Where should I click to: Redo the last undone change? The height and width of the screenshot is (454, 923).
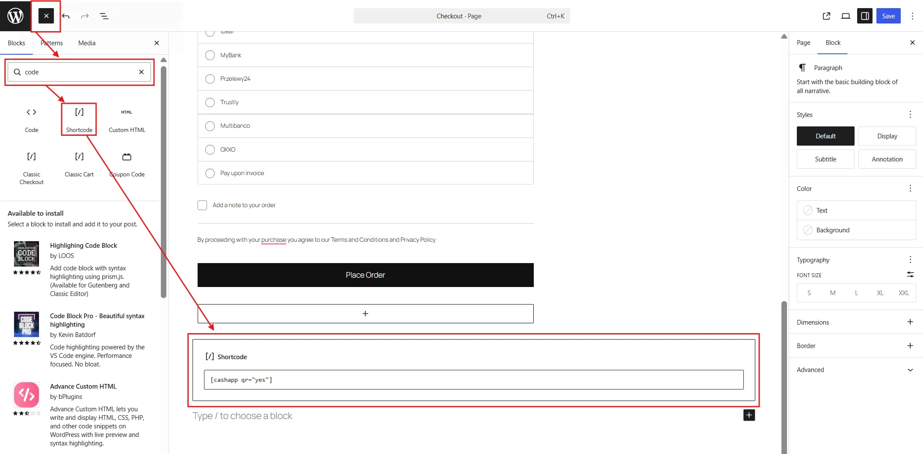point(85,16)
